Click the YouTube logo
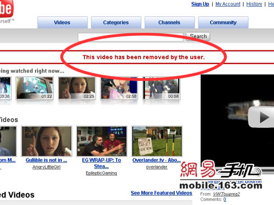This screenshot has width=274, height=205. [7, 8]
